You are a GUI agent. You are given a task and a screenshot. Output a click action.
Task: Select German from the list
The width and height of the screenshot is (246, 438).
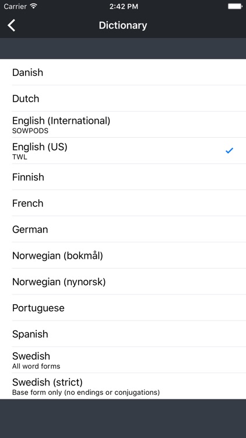123,230
